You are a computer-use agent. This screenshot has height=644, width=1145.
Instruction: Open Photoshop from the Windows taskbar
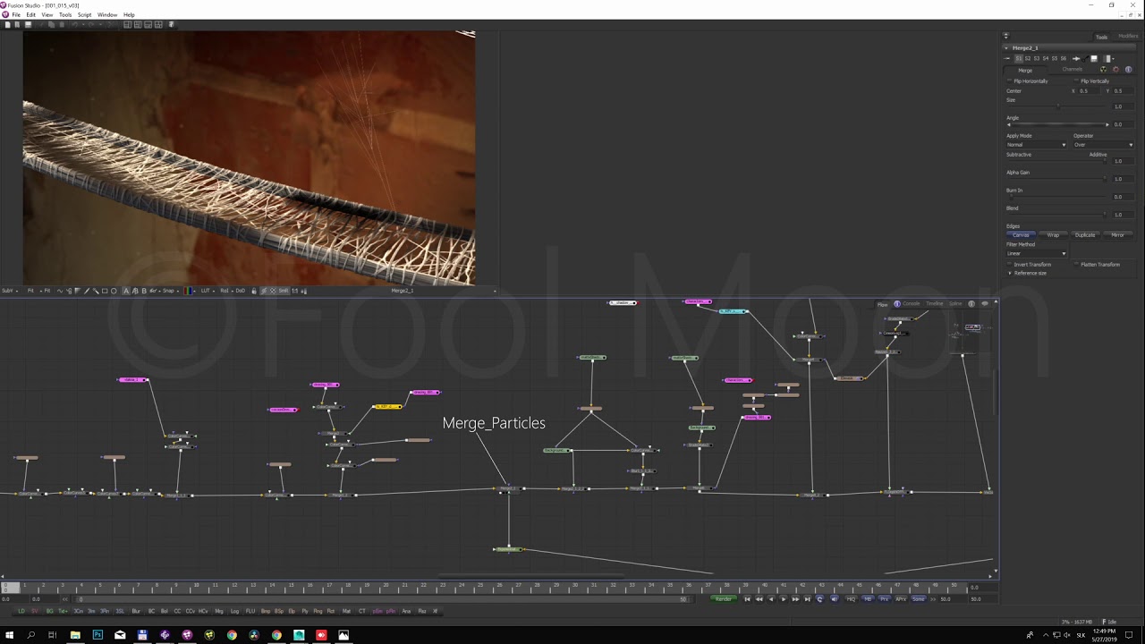pyautogui.click(x=98, y=635)
